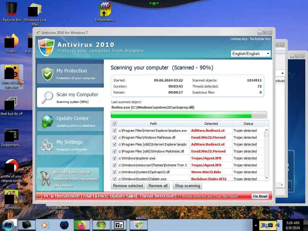
Task: Open the Firefox desktop shortcut
Action: tap(11, 43)
